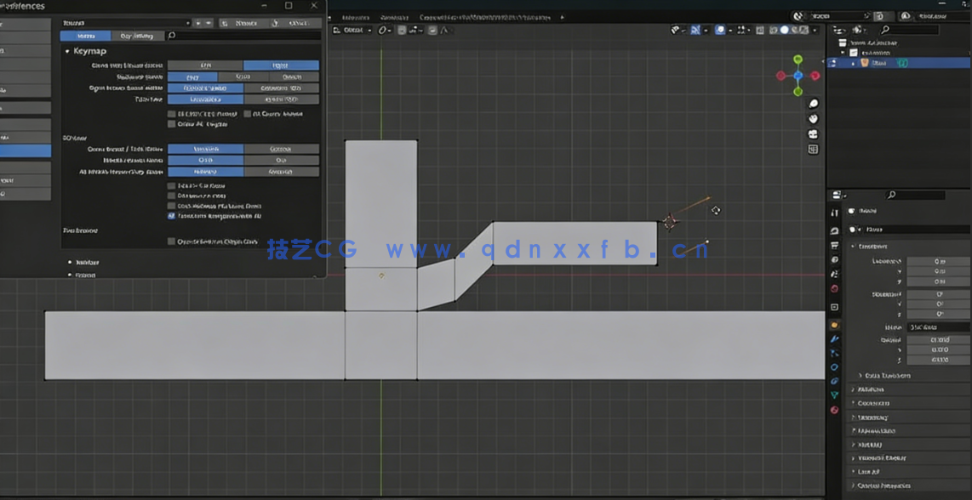
Task: Toggle the Plane's eye visibility in the Outliner
Action: point(960,61)
